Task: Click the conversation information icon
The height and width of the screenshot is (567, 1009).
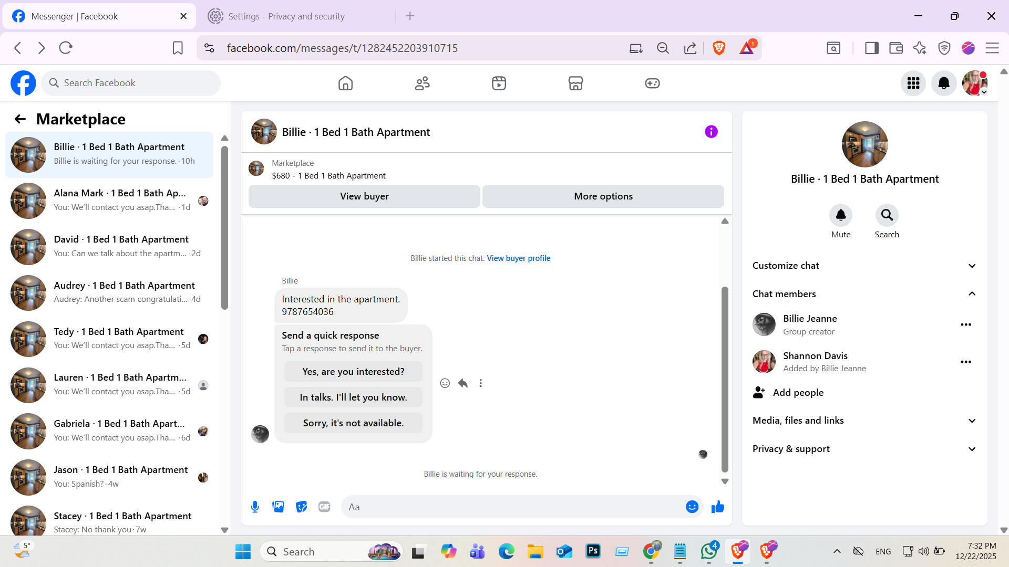Action: pyautogui.click(x=711, y=132)
